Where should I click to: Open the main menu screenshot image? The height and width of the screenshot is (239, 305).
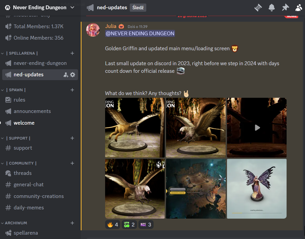(196, 189)
